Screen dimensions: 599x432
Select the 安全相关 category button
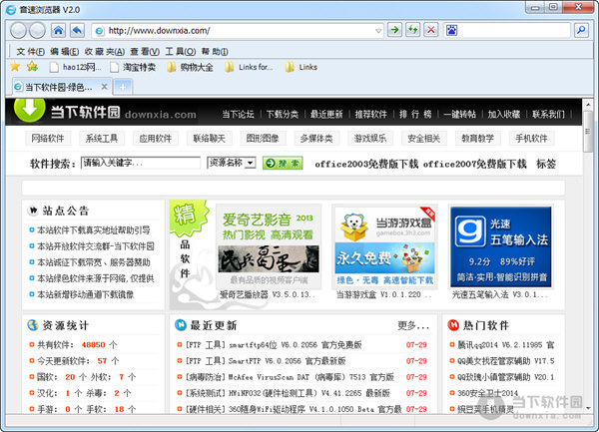point(424,138)
